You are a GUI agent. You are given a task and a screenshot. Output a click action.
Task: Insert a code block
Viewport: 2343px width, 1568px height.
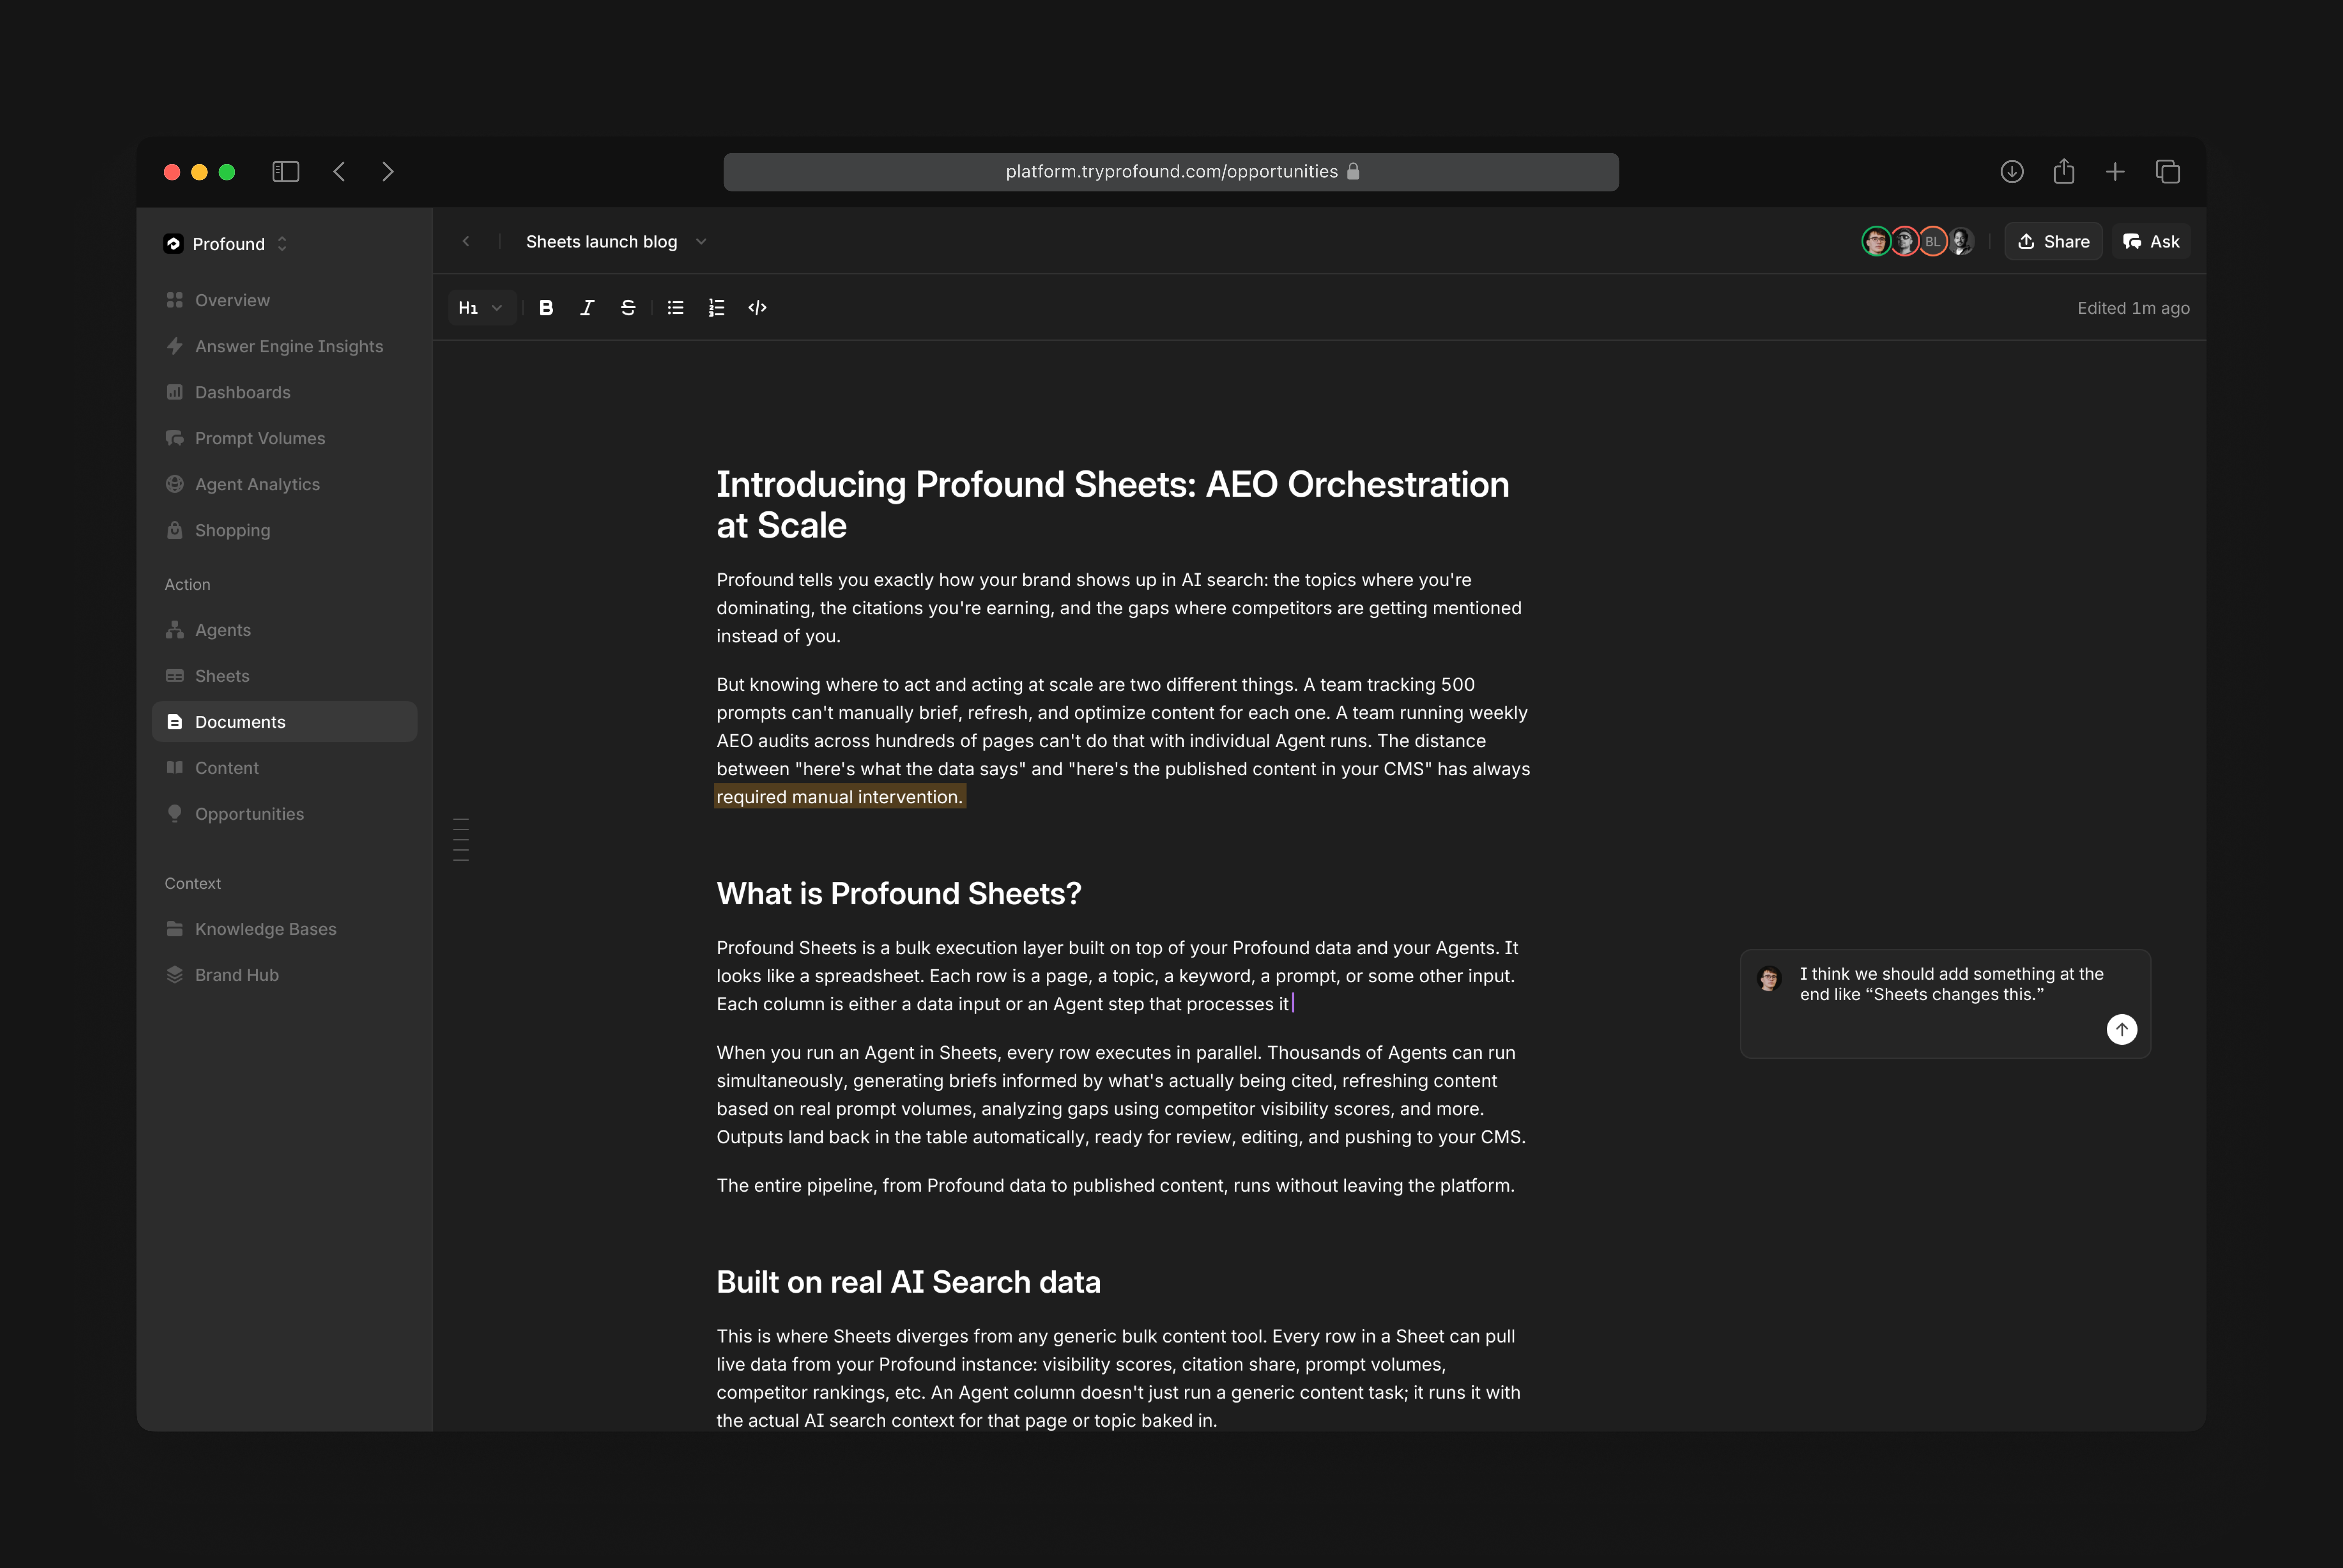click(758, 308)
